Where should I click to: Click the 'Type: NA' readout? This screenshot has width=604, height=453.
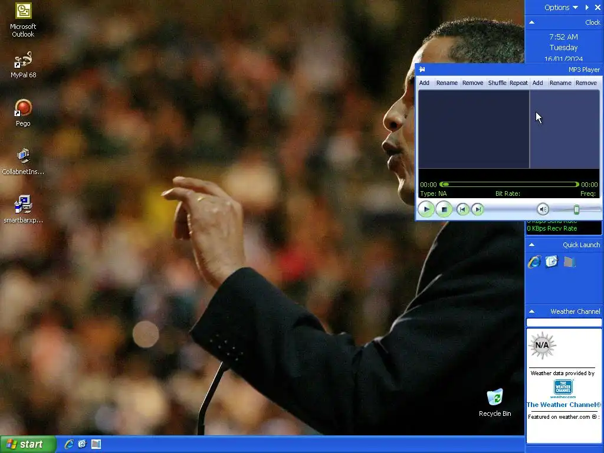click(x=434, y=193)
